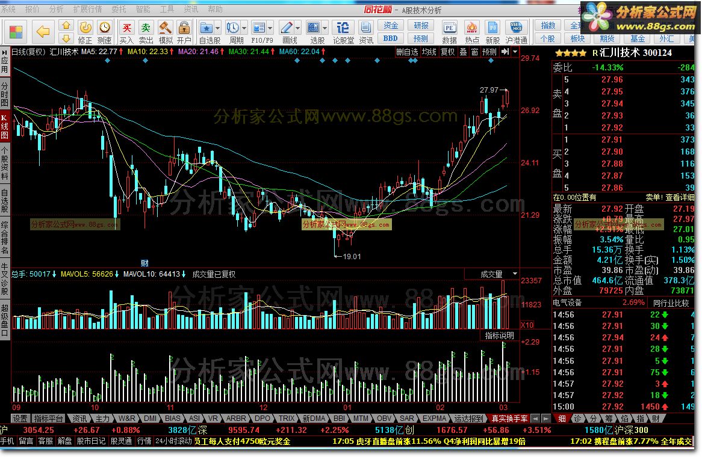Open the F10/F9 company info icon
This screenshot has width=702, height=457.
(x=259, y=28)
